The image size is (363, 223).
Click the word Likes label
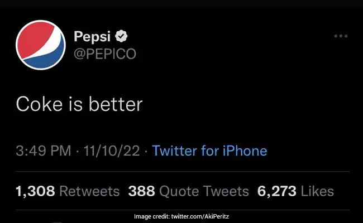317,191
